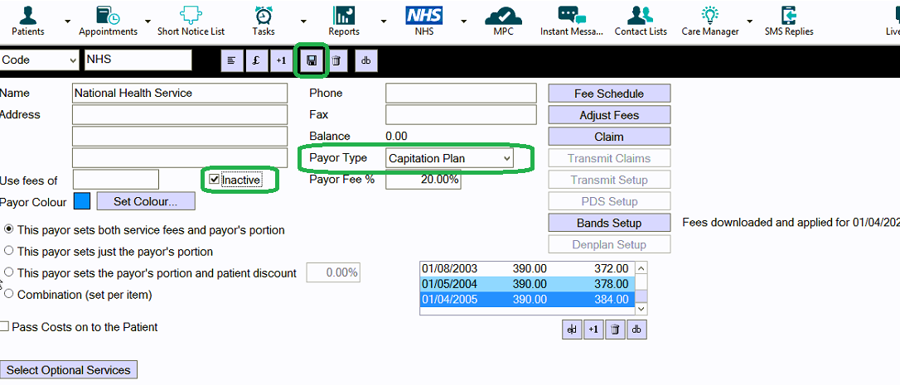Image resolution: width=900 pixels, height=385 pixels.
Task: Click the edit button below the date list
Action: coord(572,330)
